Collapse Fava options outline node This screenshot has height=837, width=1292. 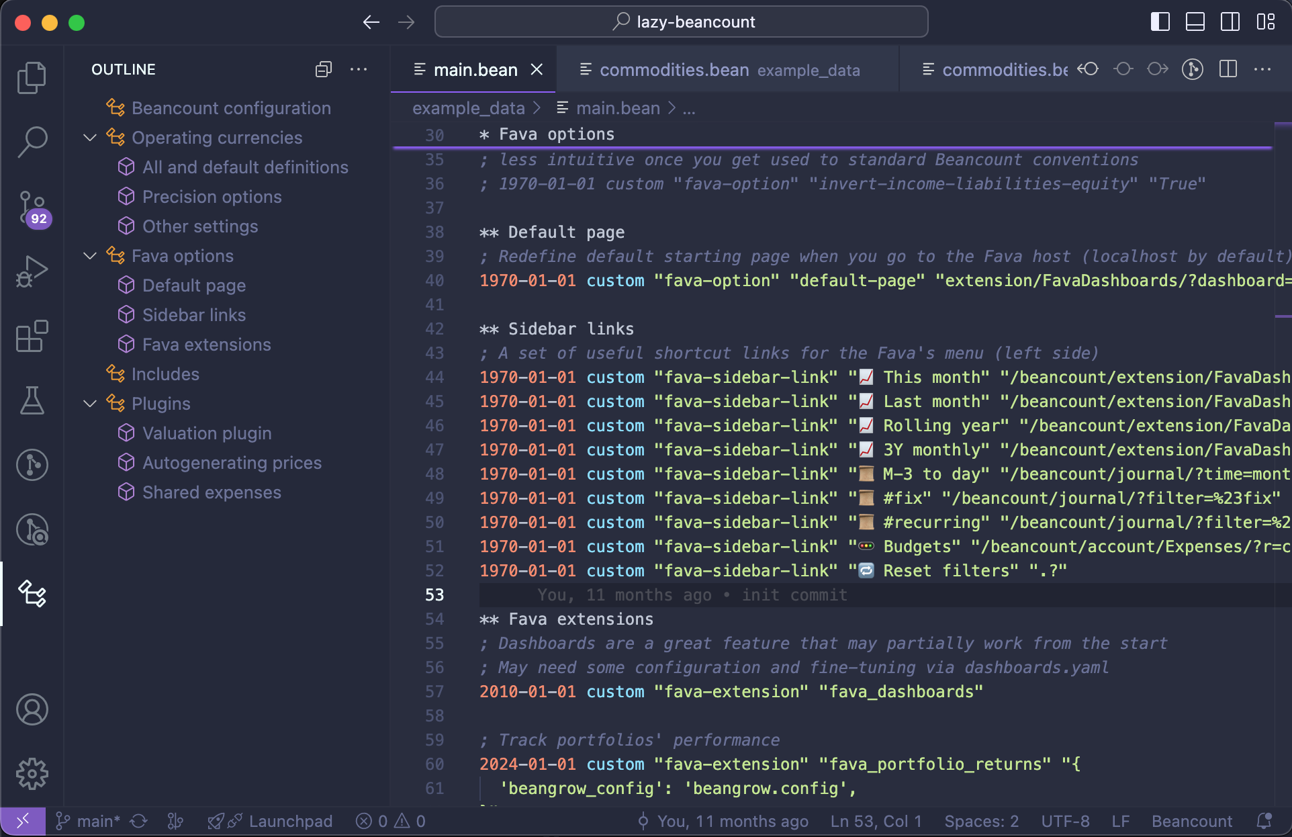coord(90,256)
